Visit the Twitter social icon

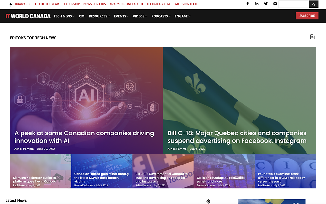(266, 4)
